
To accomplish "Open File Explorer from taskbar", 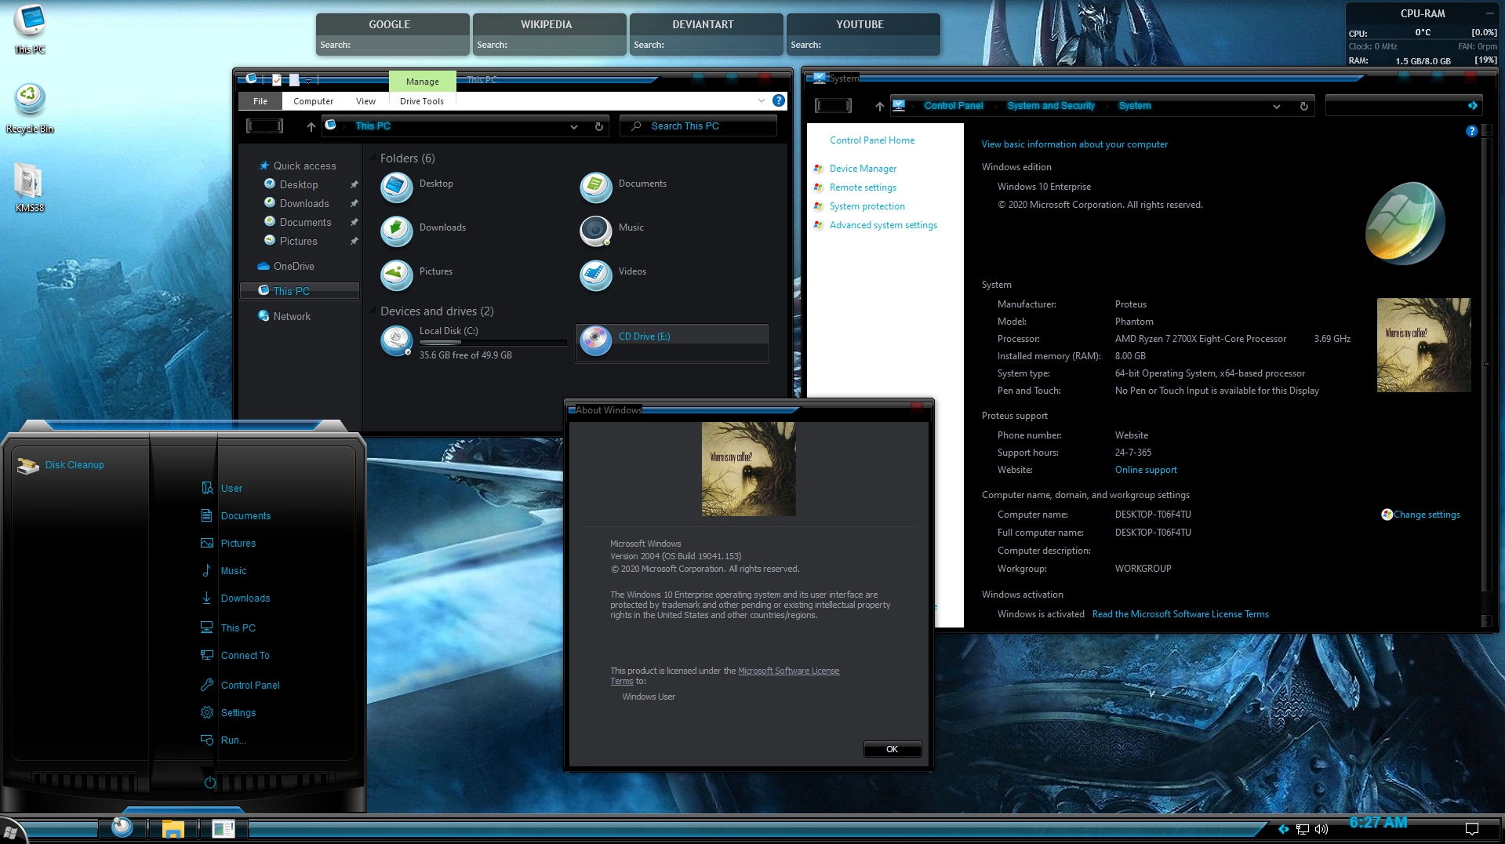I will (173, 828).
